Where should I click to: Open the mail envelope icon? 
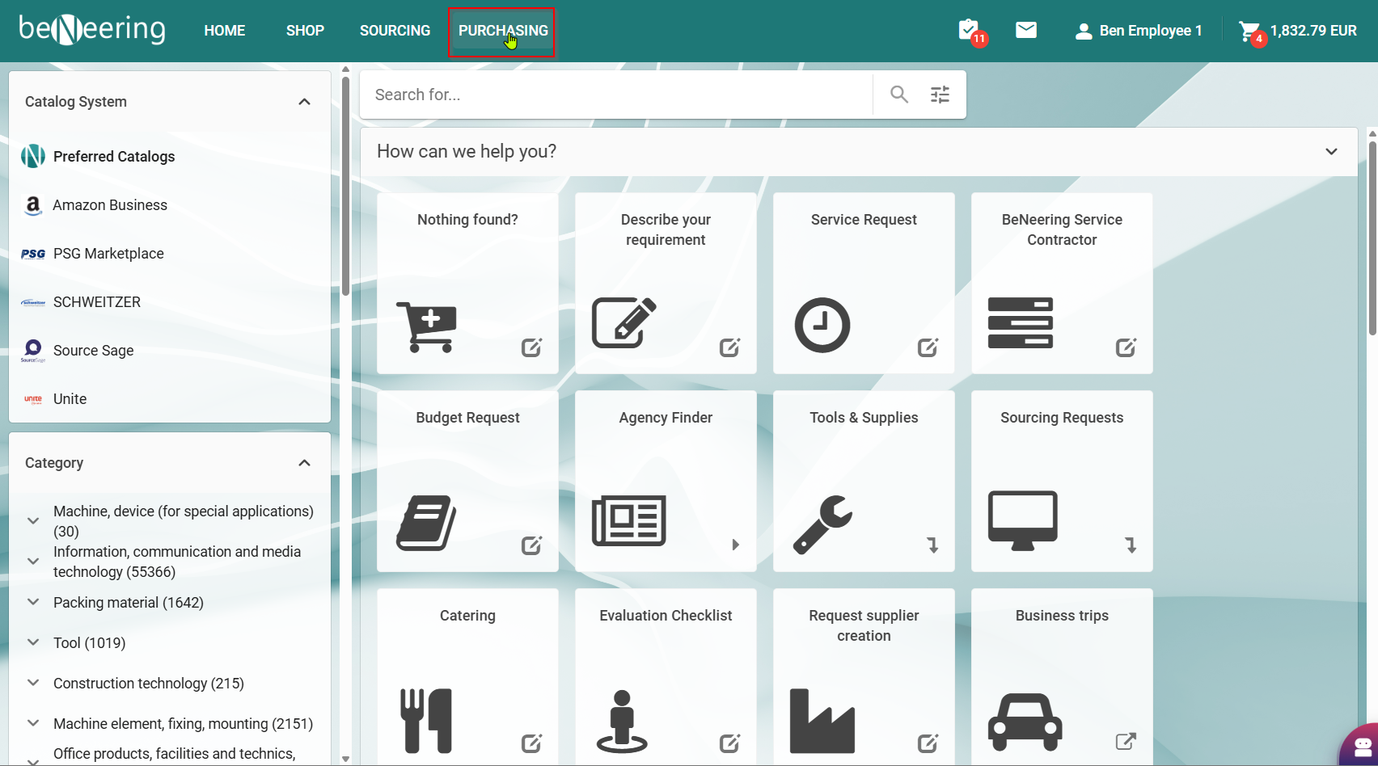coord(1025,31)
